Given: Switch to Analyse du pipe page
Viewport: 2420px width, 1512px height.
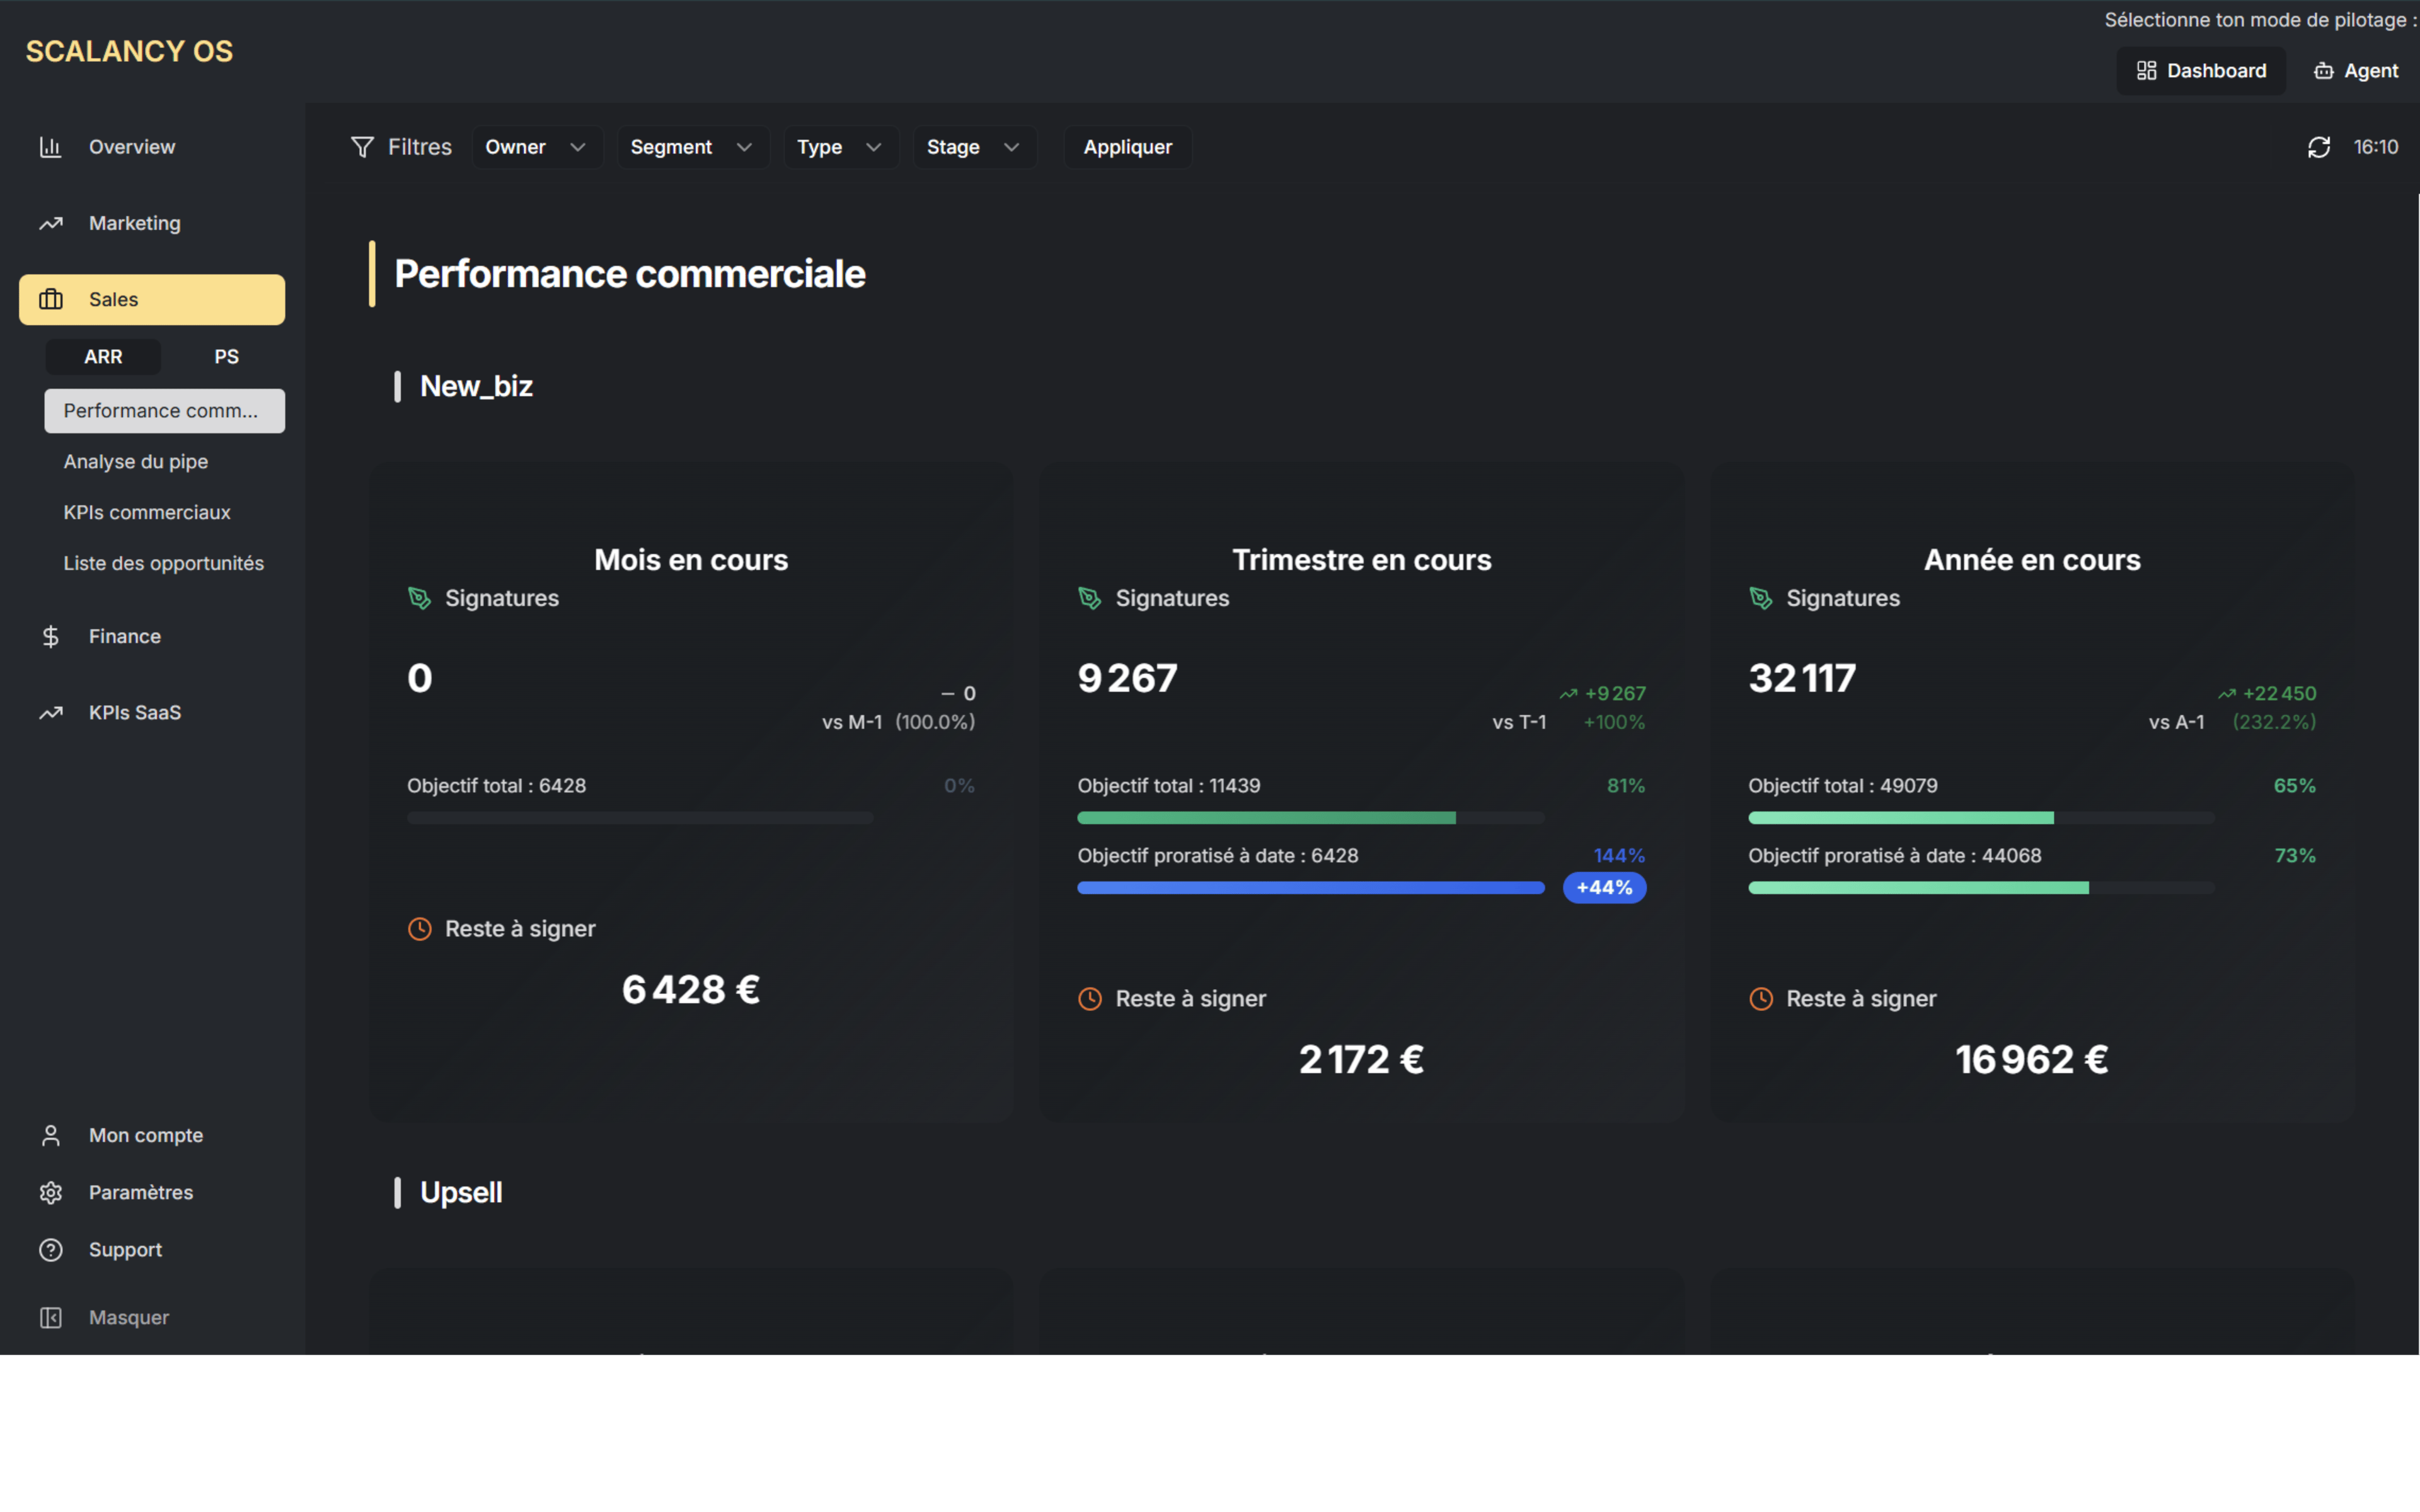Looking at the screenshot, I should coord(136,461).
